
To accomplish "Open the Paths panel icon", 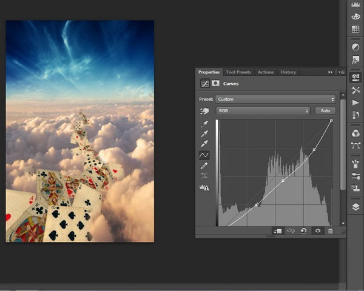I will [x=356, y=145].
